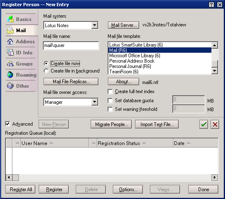Click the template list scrollbar thumb
225x199 pixels.
click(215, 63)
